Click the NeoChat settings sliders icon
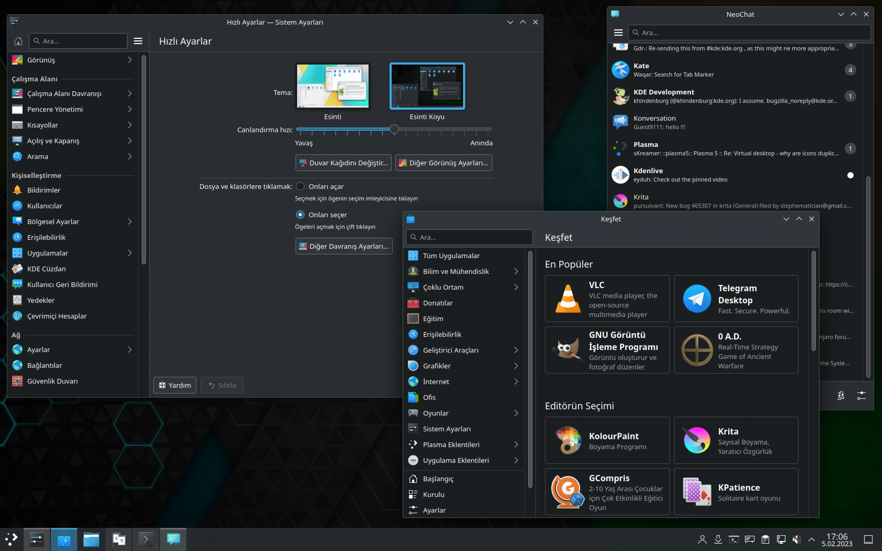 click(x=861, y=395)
